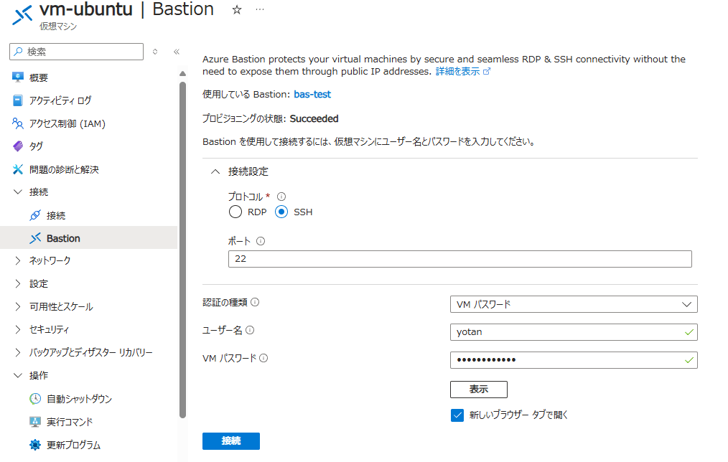Click the ポート input field
This screenshot has height=462, width=728.
click(x=459, y=259)
